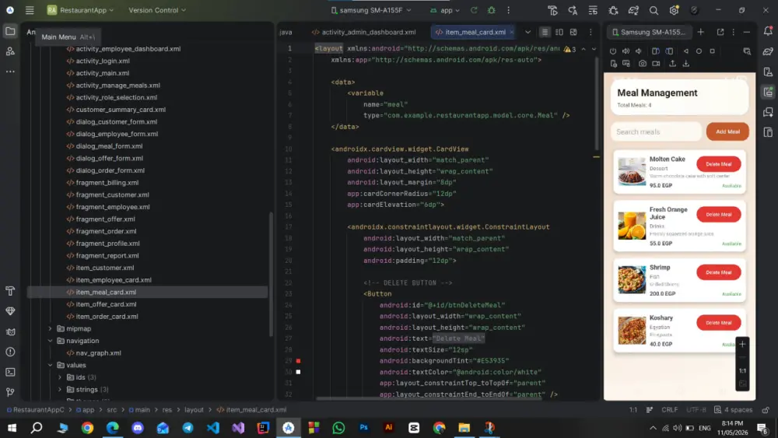Click the rerun app icon
The height and width of the screenshot is (438, 778).
click(474, 10)
